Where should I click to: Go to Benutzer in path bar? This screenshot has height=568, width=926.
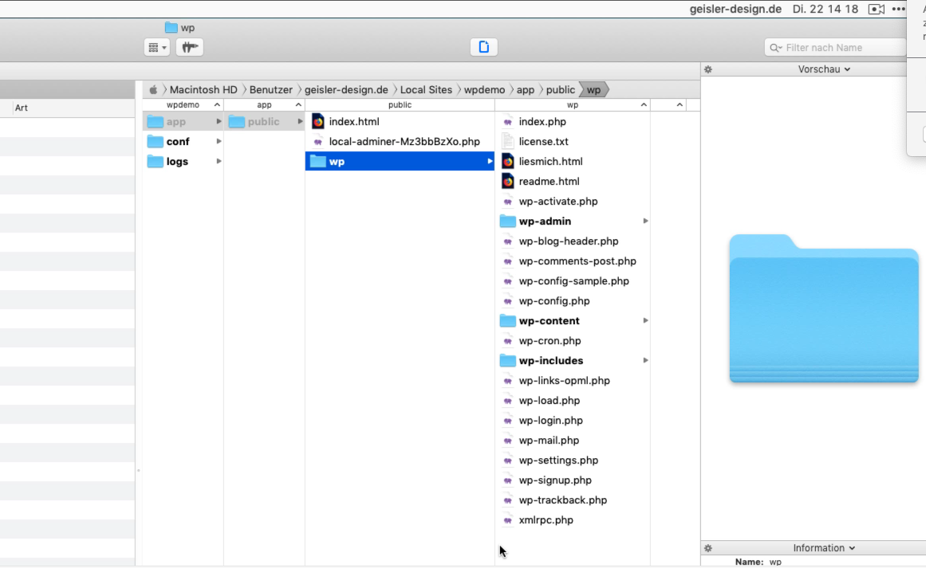[270, 90]
